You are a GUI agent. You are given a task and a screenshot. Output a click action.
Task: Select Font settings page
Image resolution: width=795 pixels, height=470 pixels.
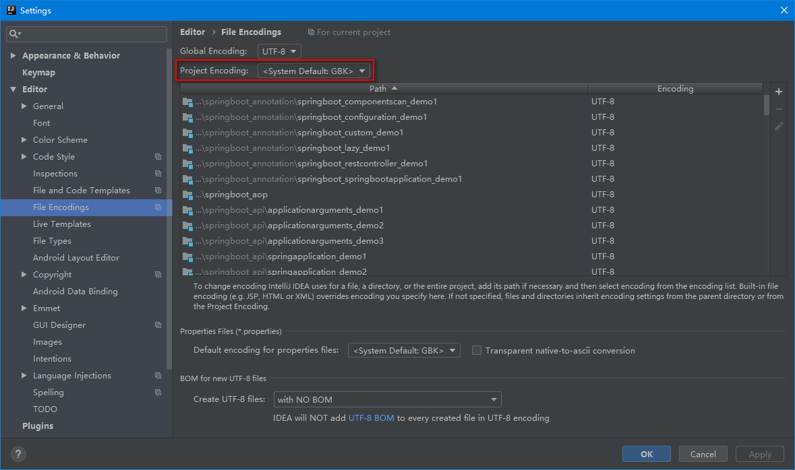click(42, 123)
